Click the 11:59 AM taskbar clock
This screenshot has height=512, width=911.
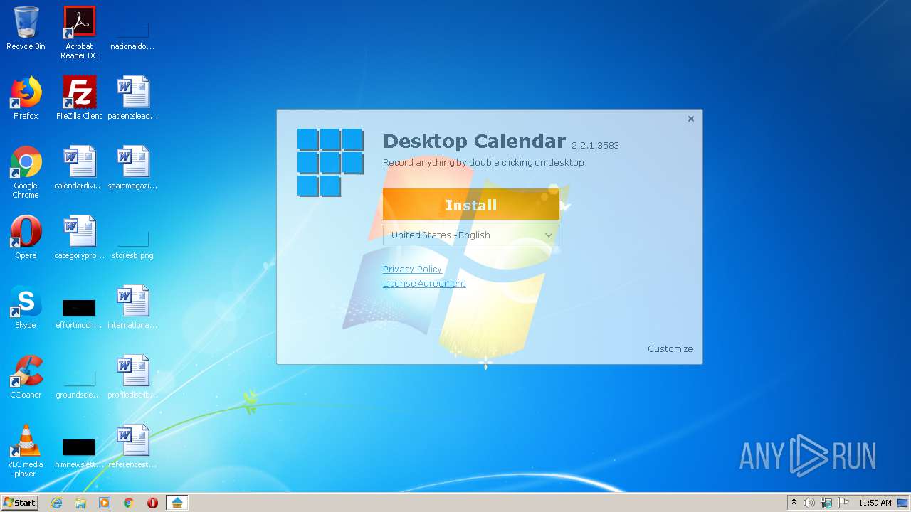(875, 503)
